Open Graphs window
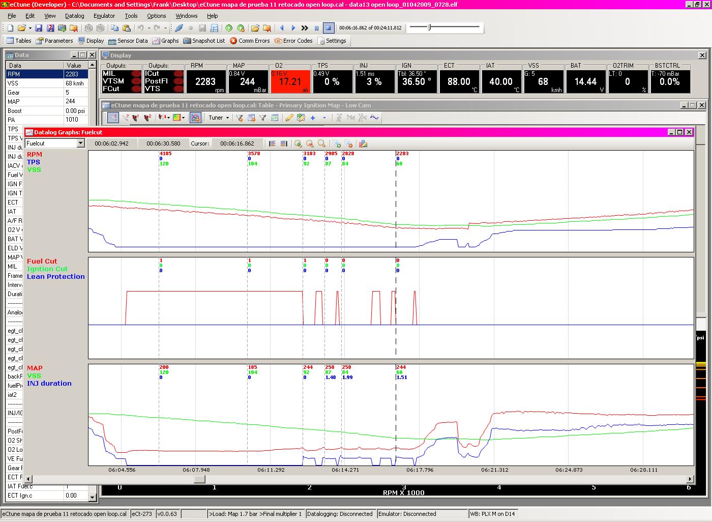The height and width of the screenshot is (522, 712). 165,41
